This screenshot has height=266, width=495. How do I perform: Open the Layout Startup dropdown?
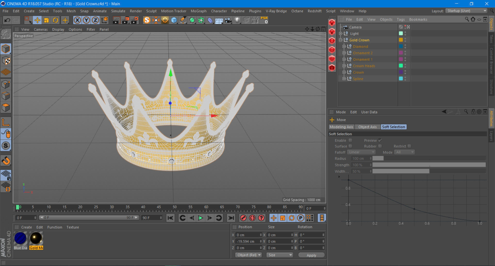pyautogui.click(x=467, y=11)
